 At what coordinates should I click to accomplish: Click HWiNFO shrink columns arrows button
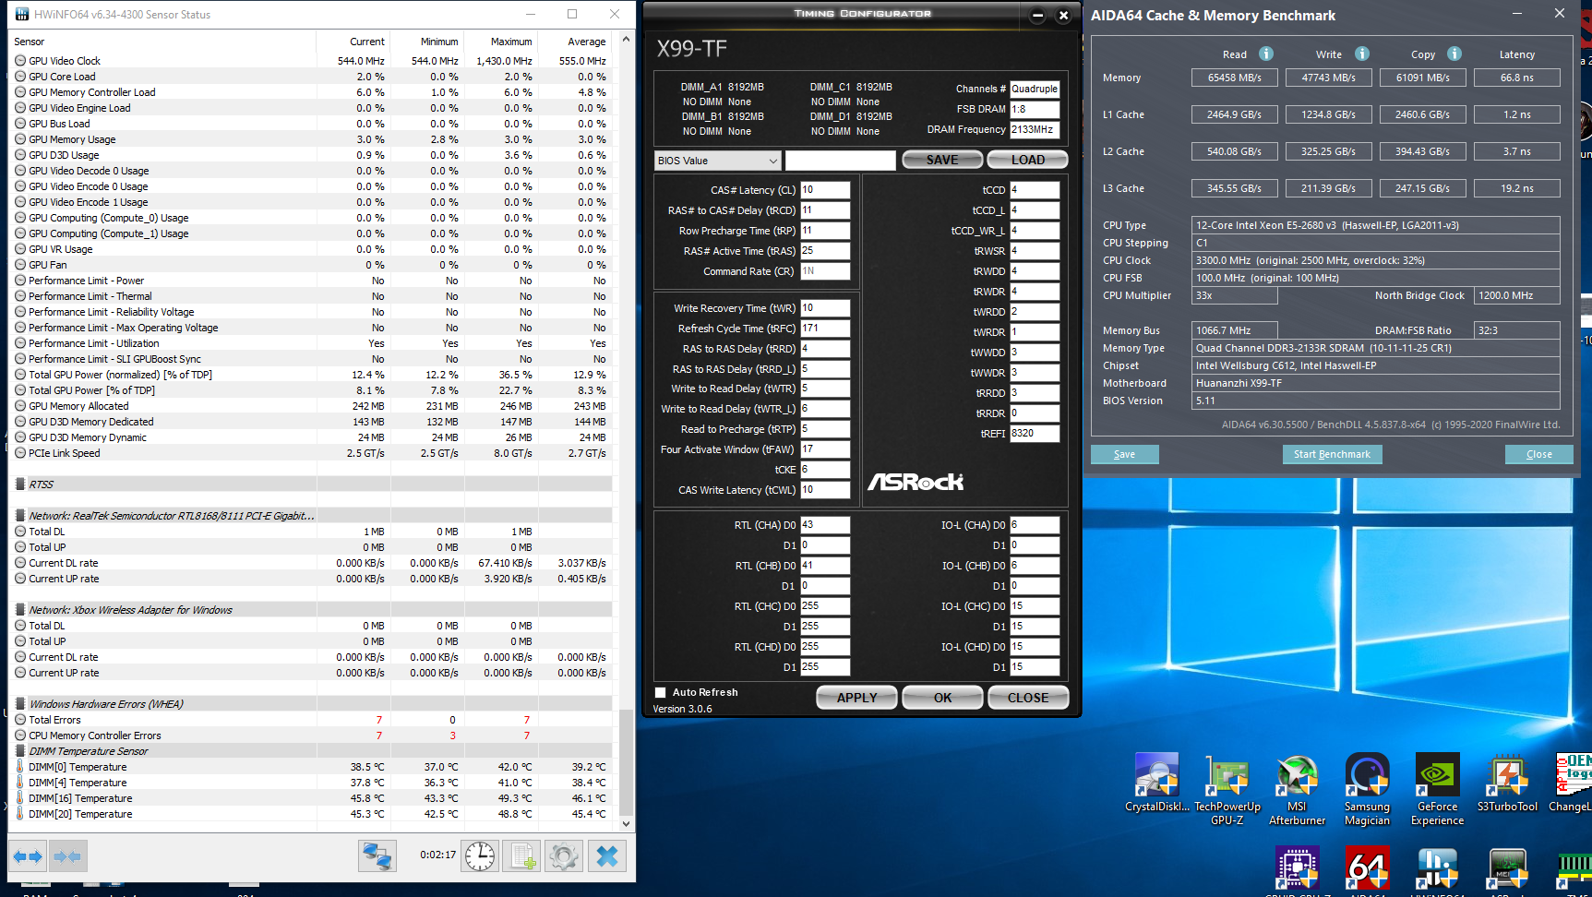point(67,856)
